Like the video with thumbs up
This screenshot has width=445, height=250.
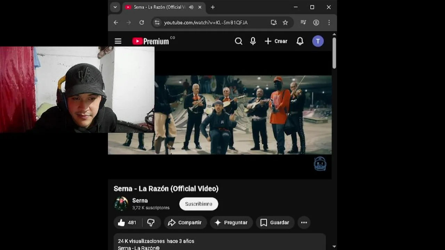click(x=127, y=223)
